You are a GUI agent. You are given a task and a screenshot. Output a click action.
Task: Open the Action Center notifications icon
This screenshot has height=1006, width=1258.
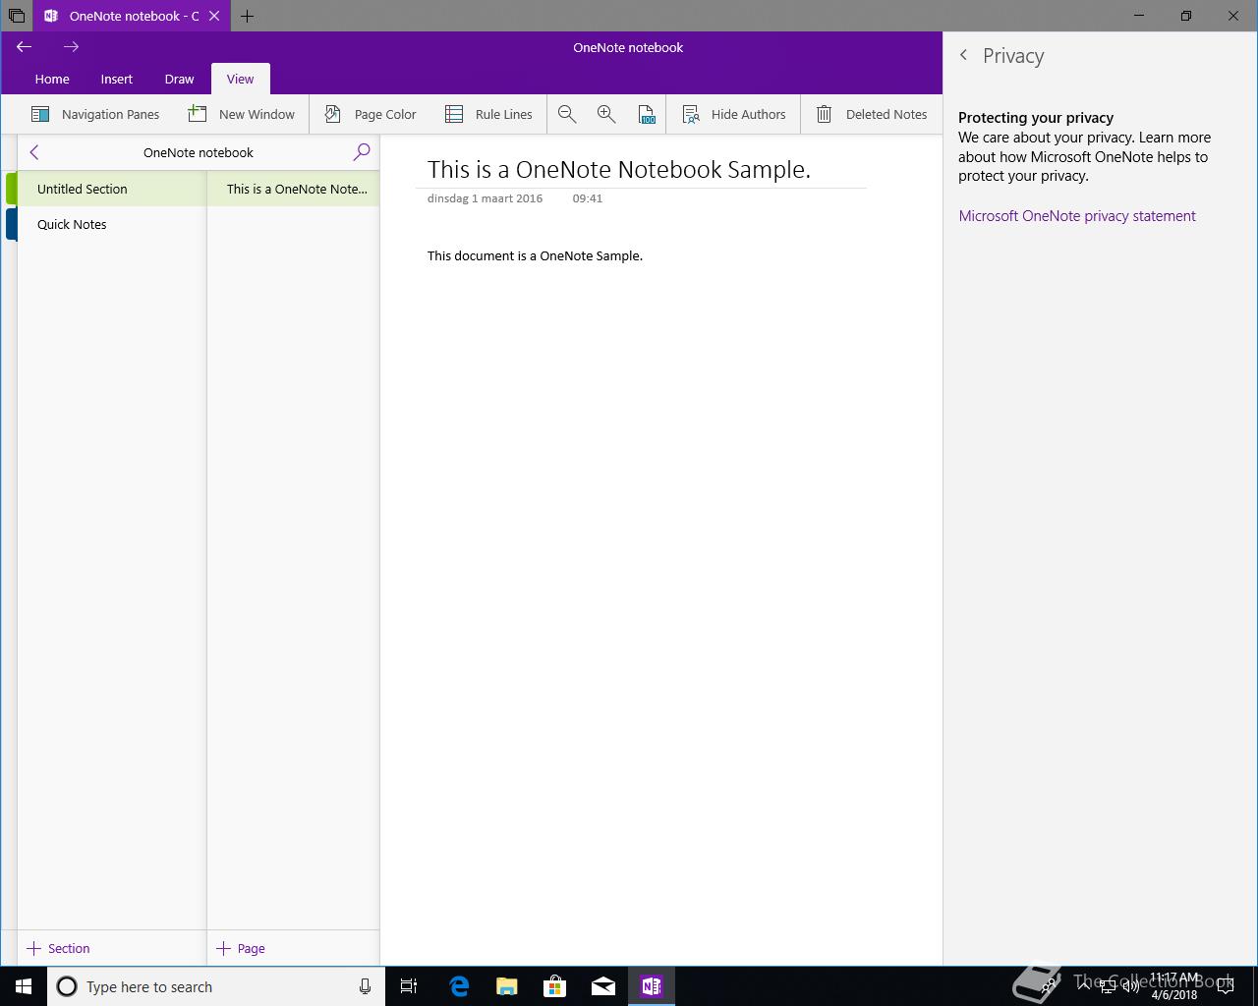pyautogui.click(x=1226, y=986)
